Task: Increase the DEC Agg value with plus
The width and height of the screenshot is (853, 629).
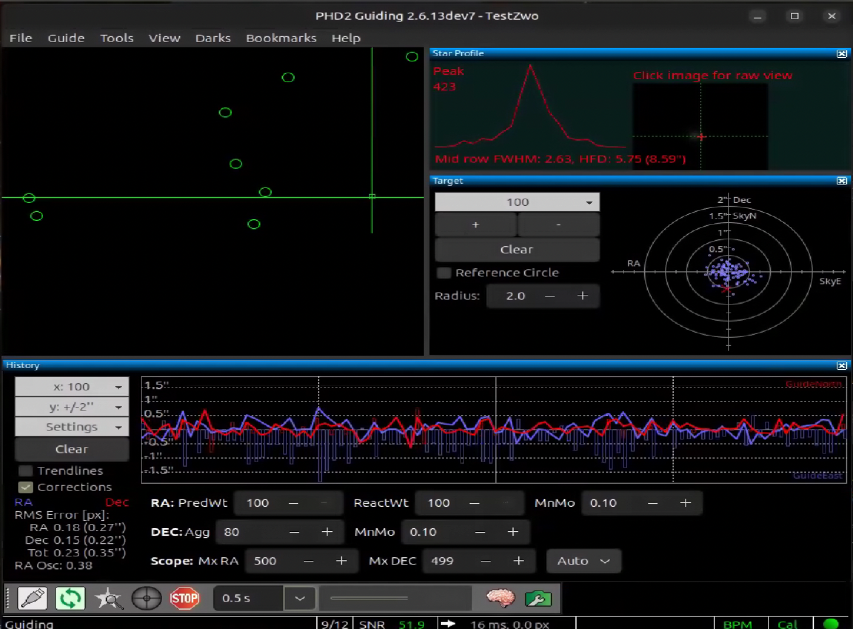Action: (327, 532)
